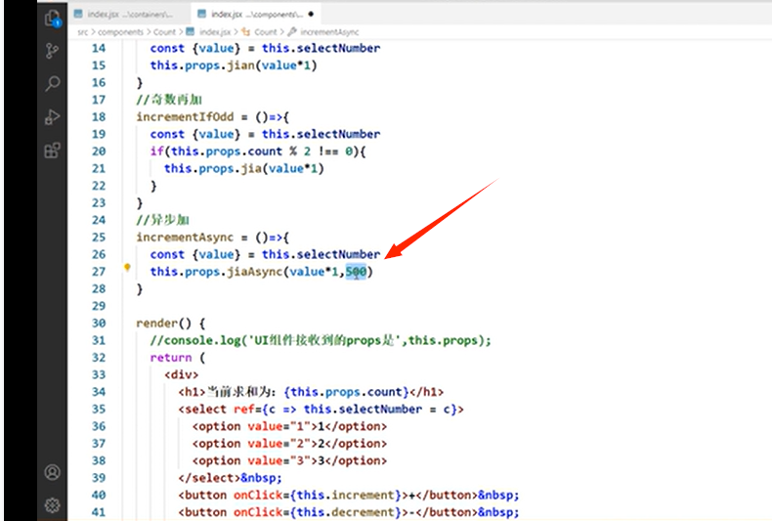Click the 'Count' class breadcrumb

coord(266,32)
